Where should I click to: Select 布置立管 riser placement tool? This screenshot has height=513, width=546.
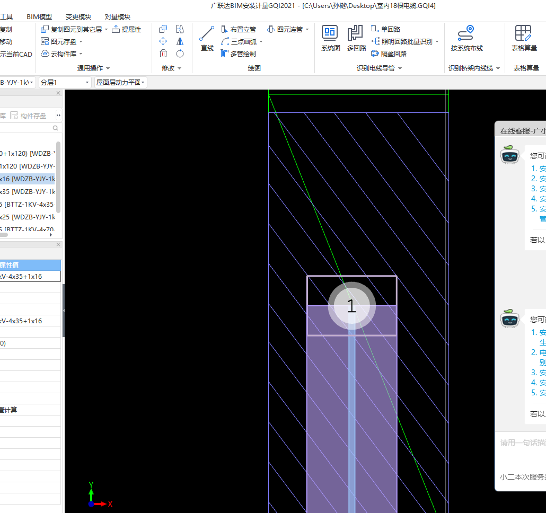click(239, 29)
